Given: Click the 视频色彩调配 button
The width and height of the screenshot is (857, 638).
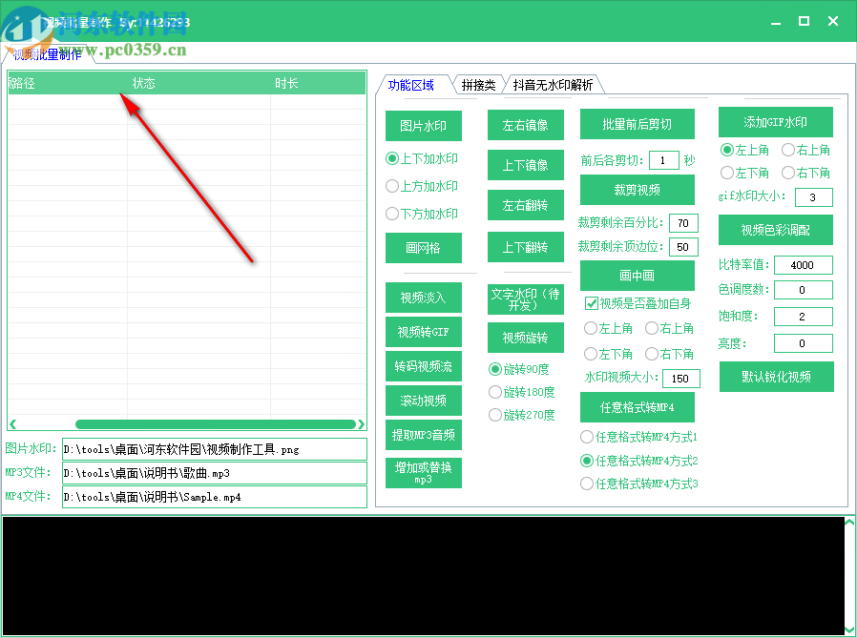Looking at the screenshot, I should pos(776,230).
